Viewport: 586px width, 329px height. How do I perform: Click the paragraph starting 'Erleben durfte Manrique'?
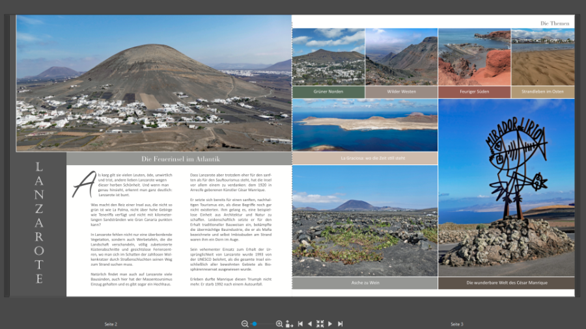click(x=231, y=282)
